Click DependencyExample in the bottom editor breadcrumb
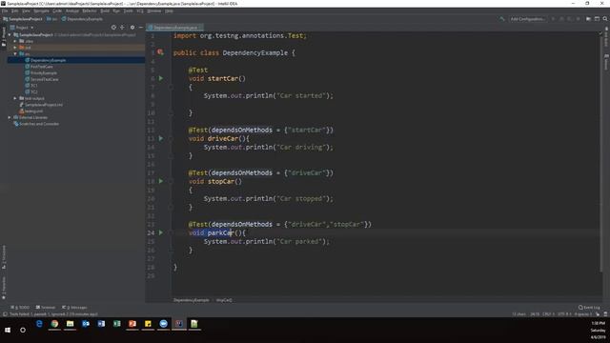 pyautogui.click(x=191, y=300)
